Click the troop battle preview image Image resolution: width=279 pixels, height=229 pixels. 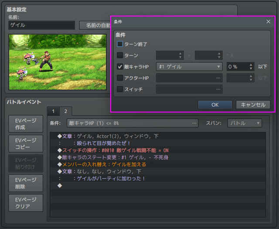pyautogui.click(x=58, y=62)
